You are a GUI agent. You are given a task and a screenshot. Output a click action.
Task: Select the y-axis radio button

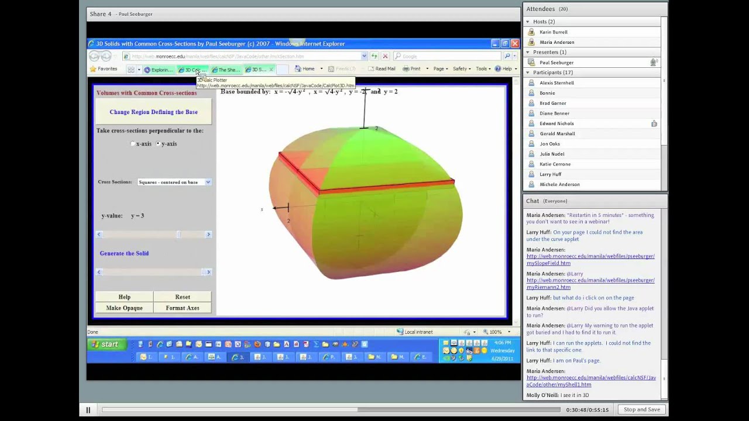pyautogui.click(x=158, y=144)
